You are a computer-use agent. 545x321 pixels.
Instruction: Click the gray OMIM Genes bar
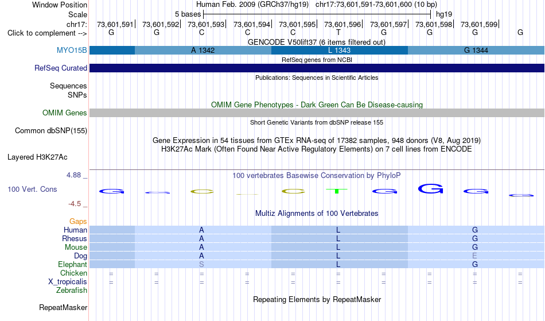tap(317, 113)
